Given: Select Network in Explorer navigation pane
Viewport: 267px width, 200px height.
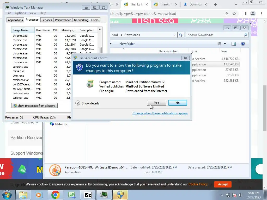Looking at the screenshot, I should pyautogui.click(x=58, y=124).
